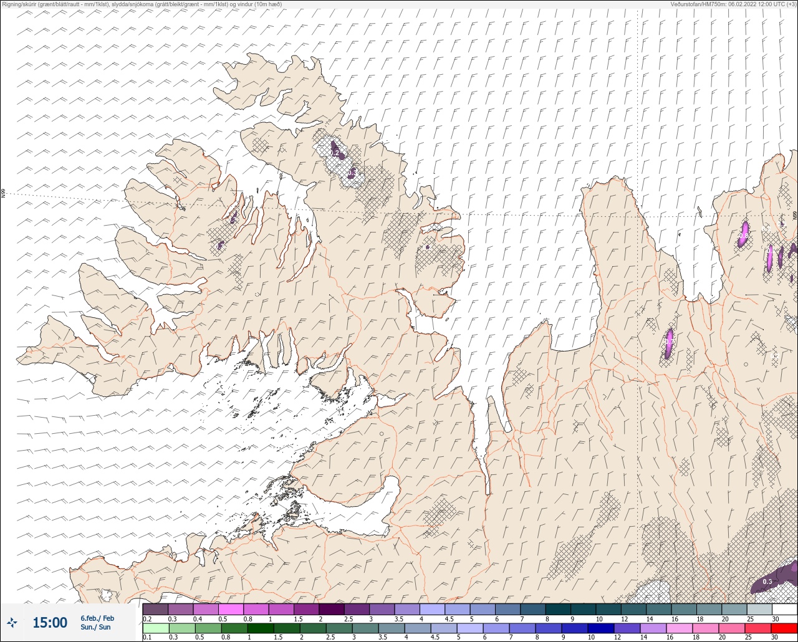Click the date text '6.feb./ Feb'

97,618
